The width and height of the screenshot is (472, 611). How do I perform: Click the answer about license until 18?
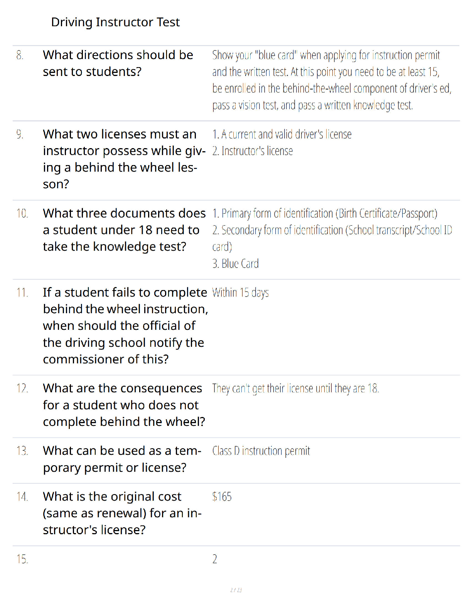tap(295, 388)
